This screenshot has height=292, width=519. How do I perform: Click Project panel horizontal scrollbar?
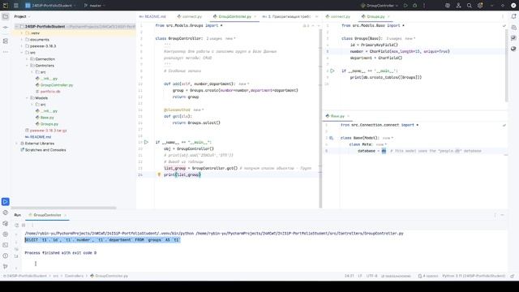click(63, 208)
